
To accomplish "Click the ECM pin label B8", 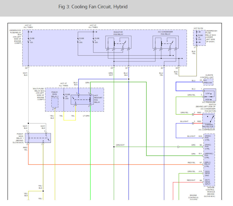I will pyautogui.click(x=201, y=181).
